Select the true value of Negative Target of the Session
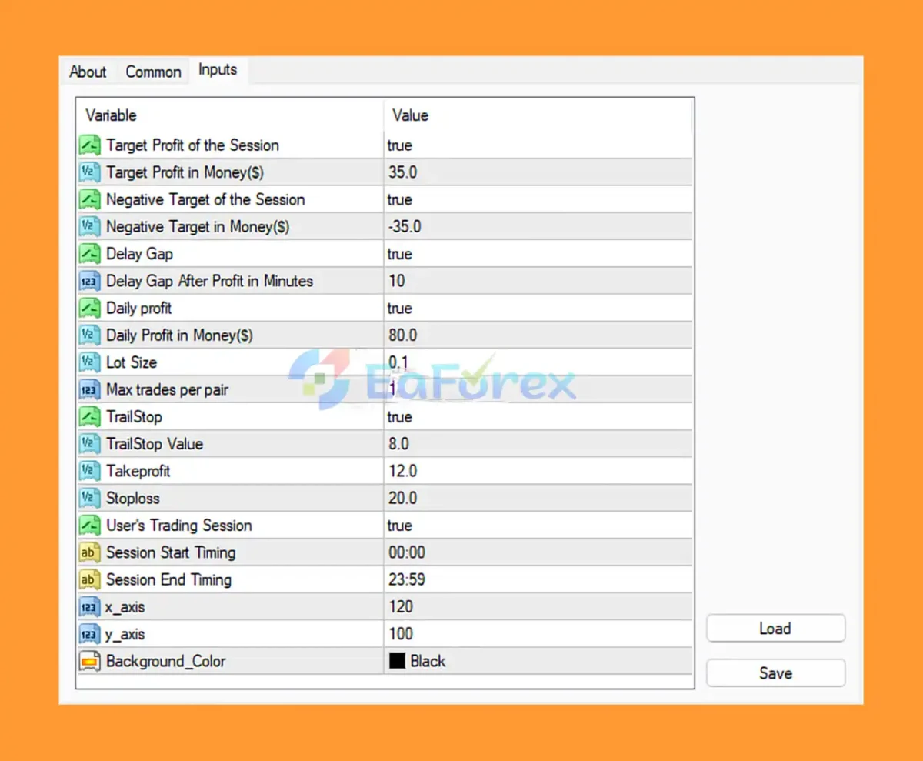The image size is (923, 761). 400,200
